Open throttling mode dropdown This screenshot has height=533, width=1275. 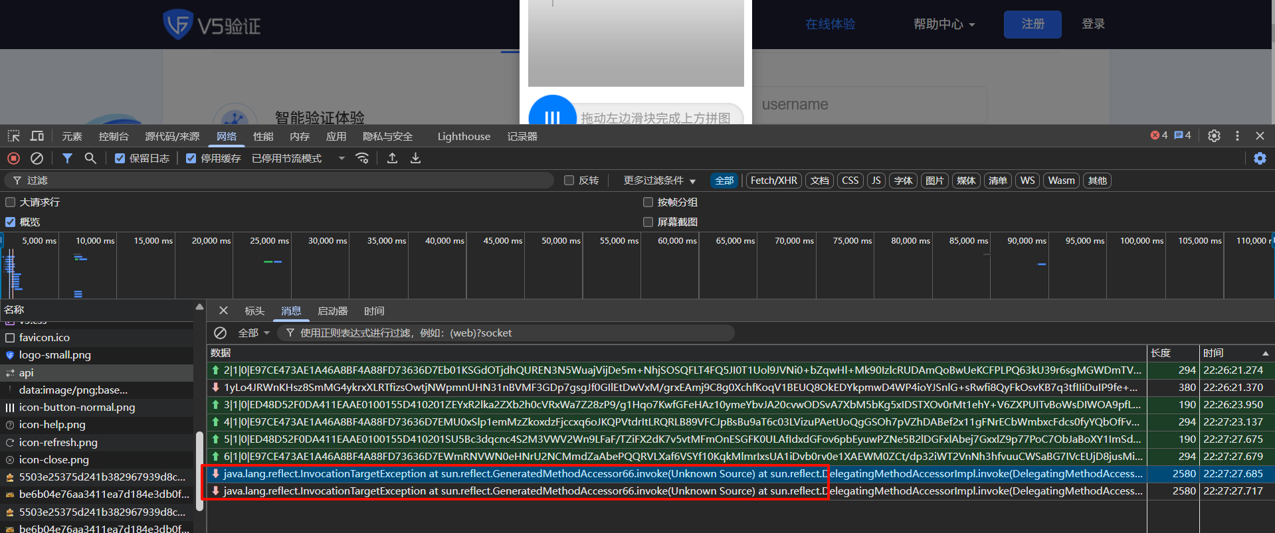(x=298, y=159)
